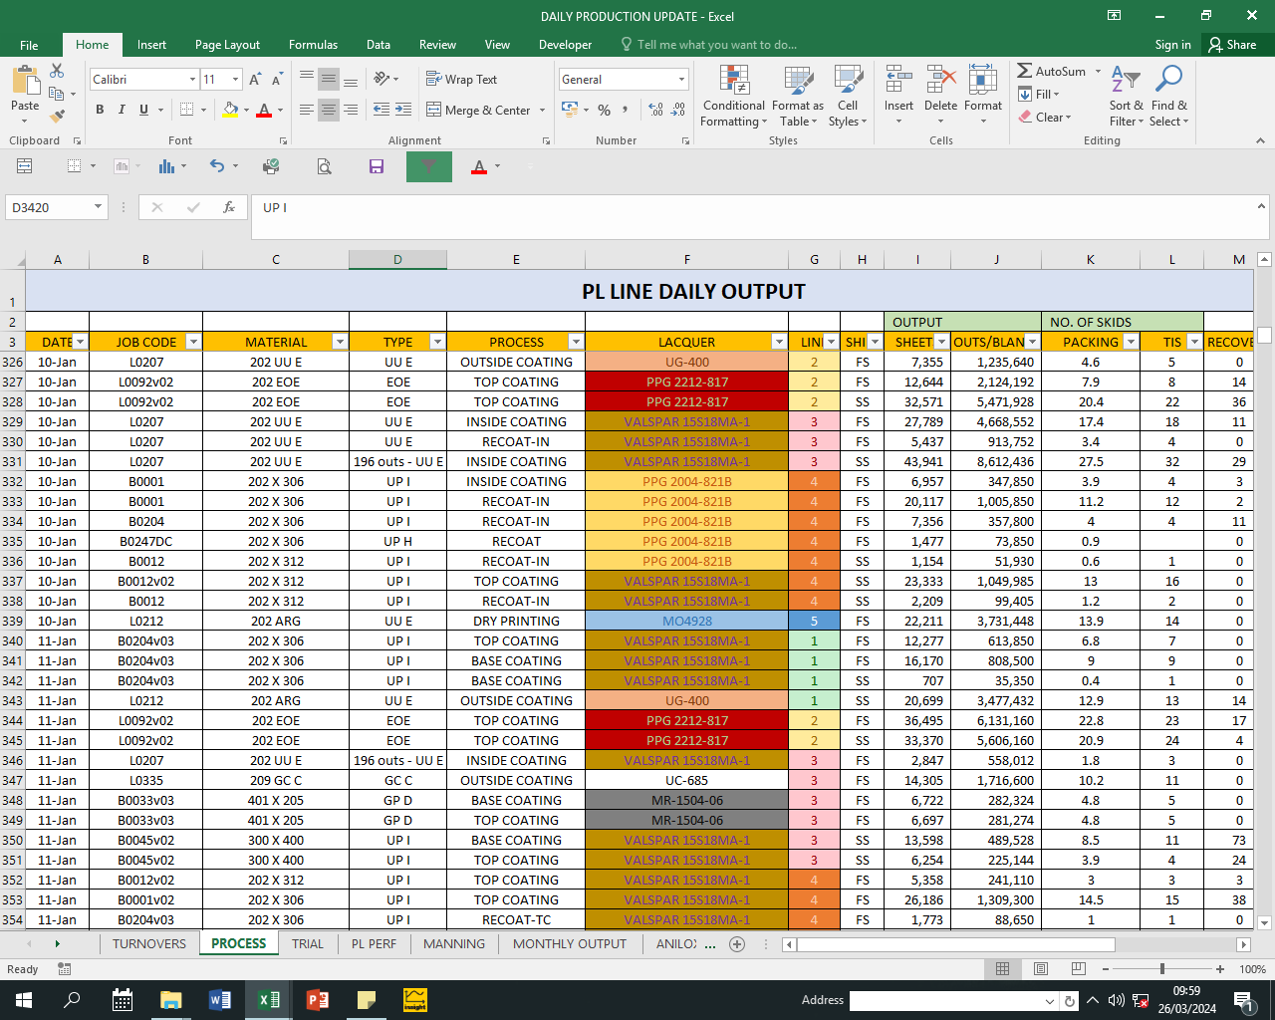Add a new sheet with the plus icon
Screen dimensions: 1275x1020
pyautogui.click(x=737, y=944)
